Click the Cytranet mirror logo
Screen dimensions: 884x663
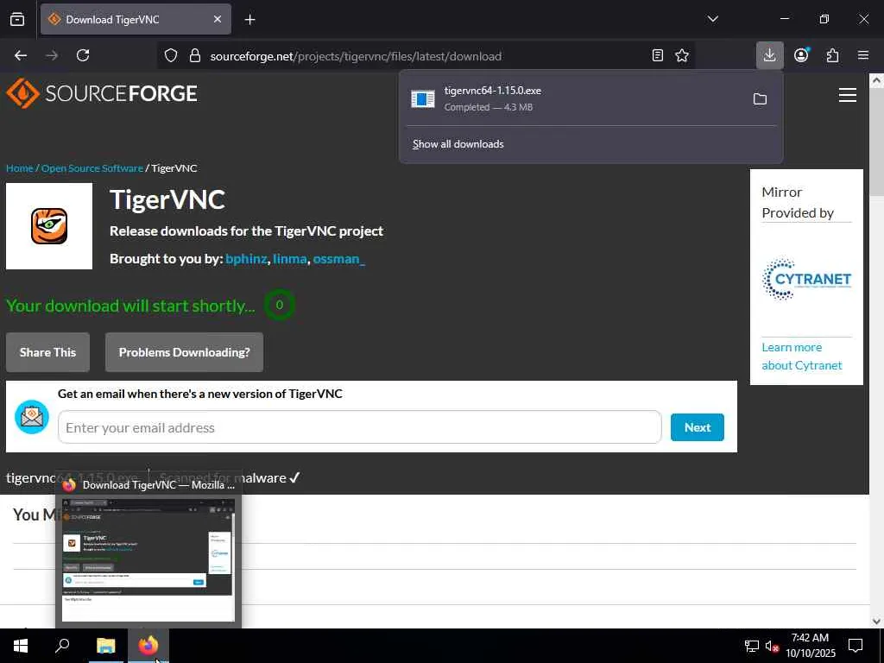click(806, 279)
